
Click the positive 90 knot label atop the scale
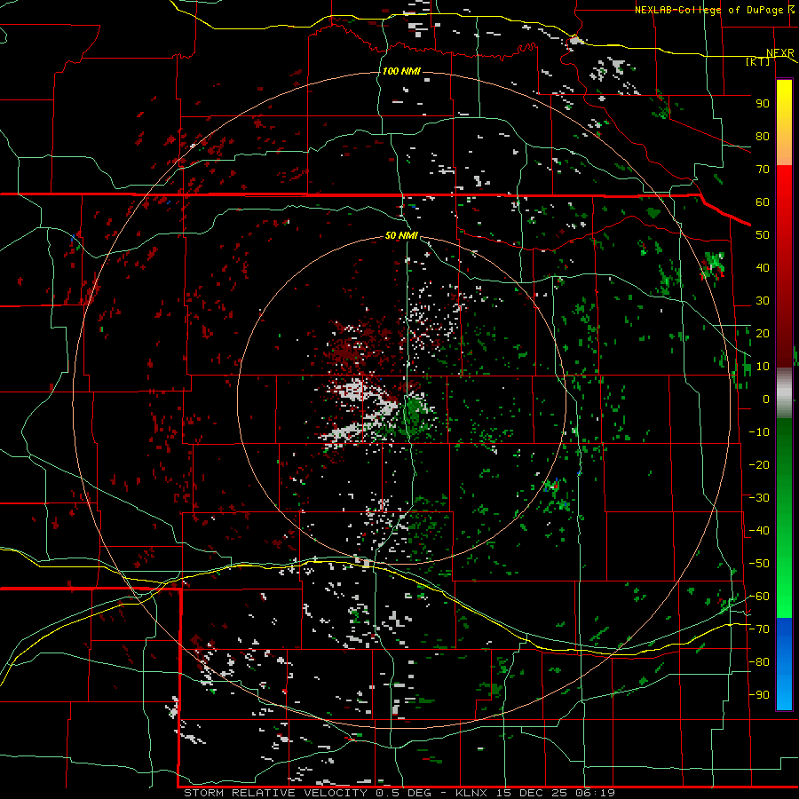763,104
